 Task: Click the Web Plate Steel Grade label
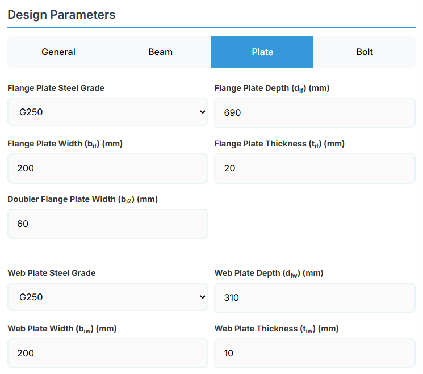(52, 273)
